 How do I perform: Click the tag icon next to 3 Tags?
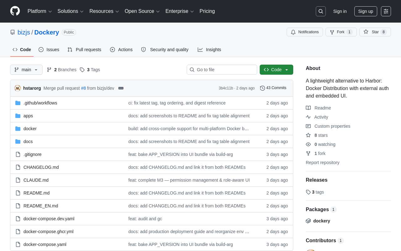(82, 70)
